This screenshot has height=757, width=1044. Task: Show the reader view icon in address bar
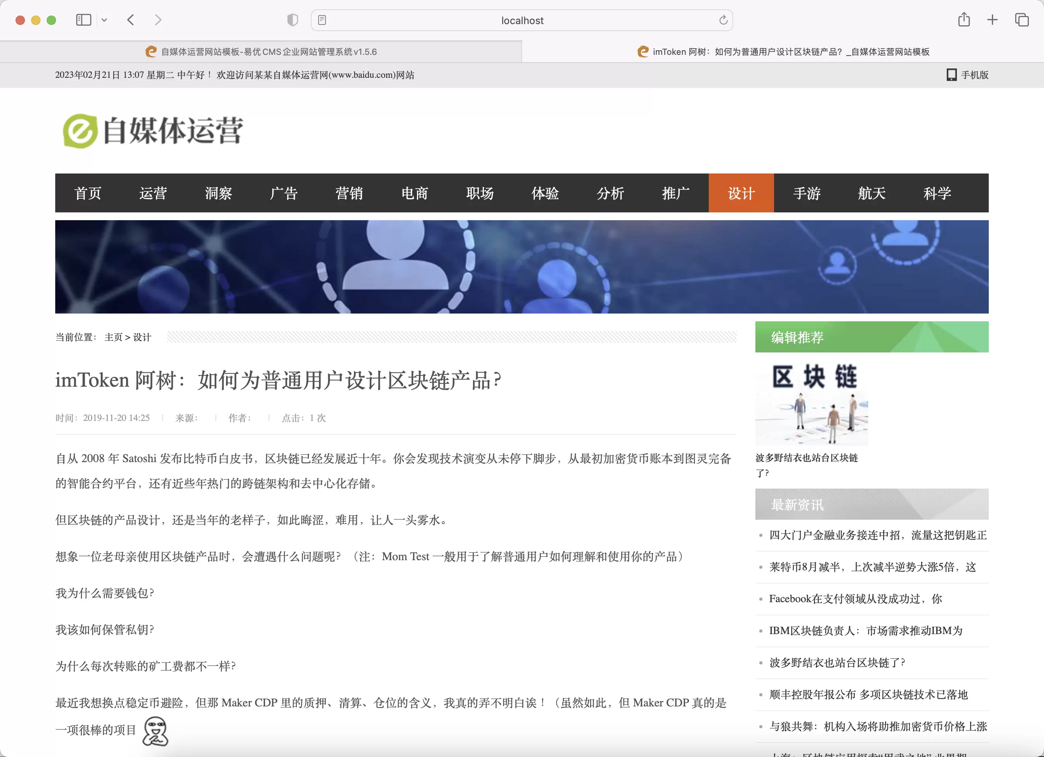click(322, 20)
